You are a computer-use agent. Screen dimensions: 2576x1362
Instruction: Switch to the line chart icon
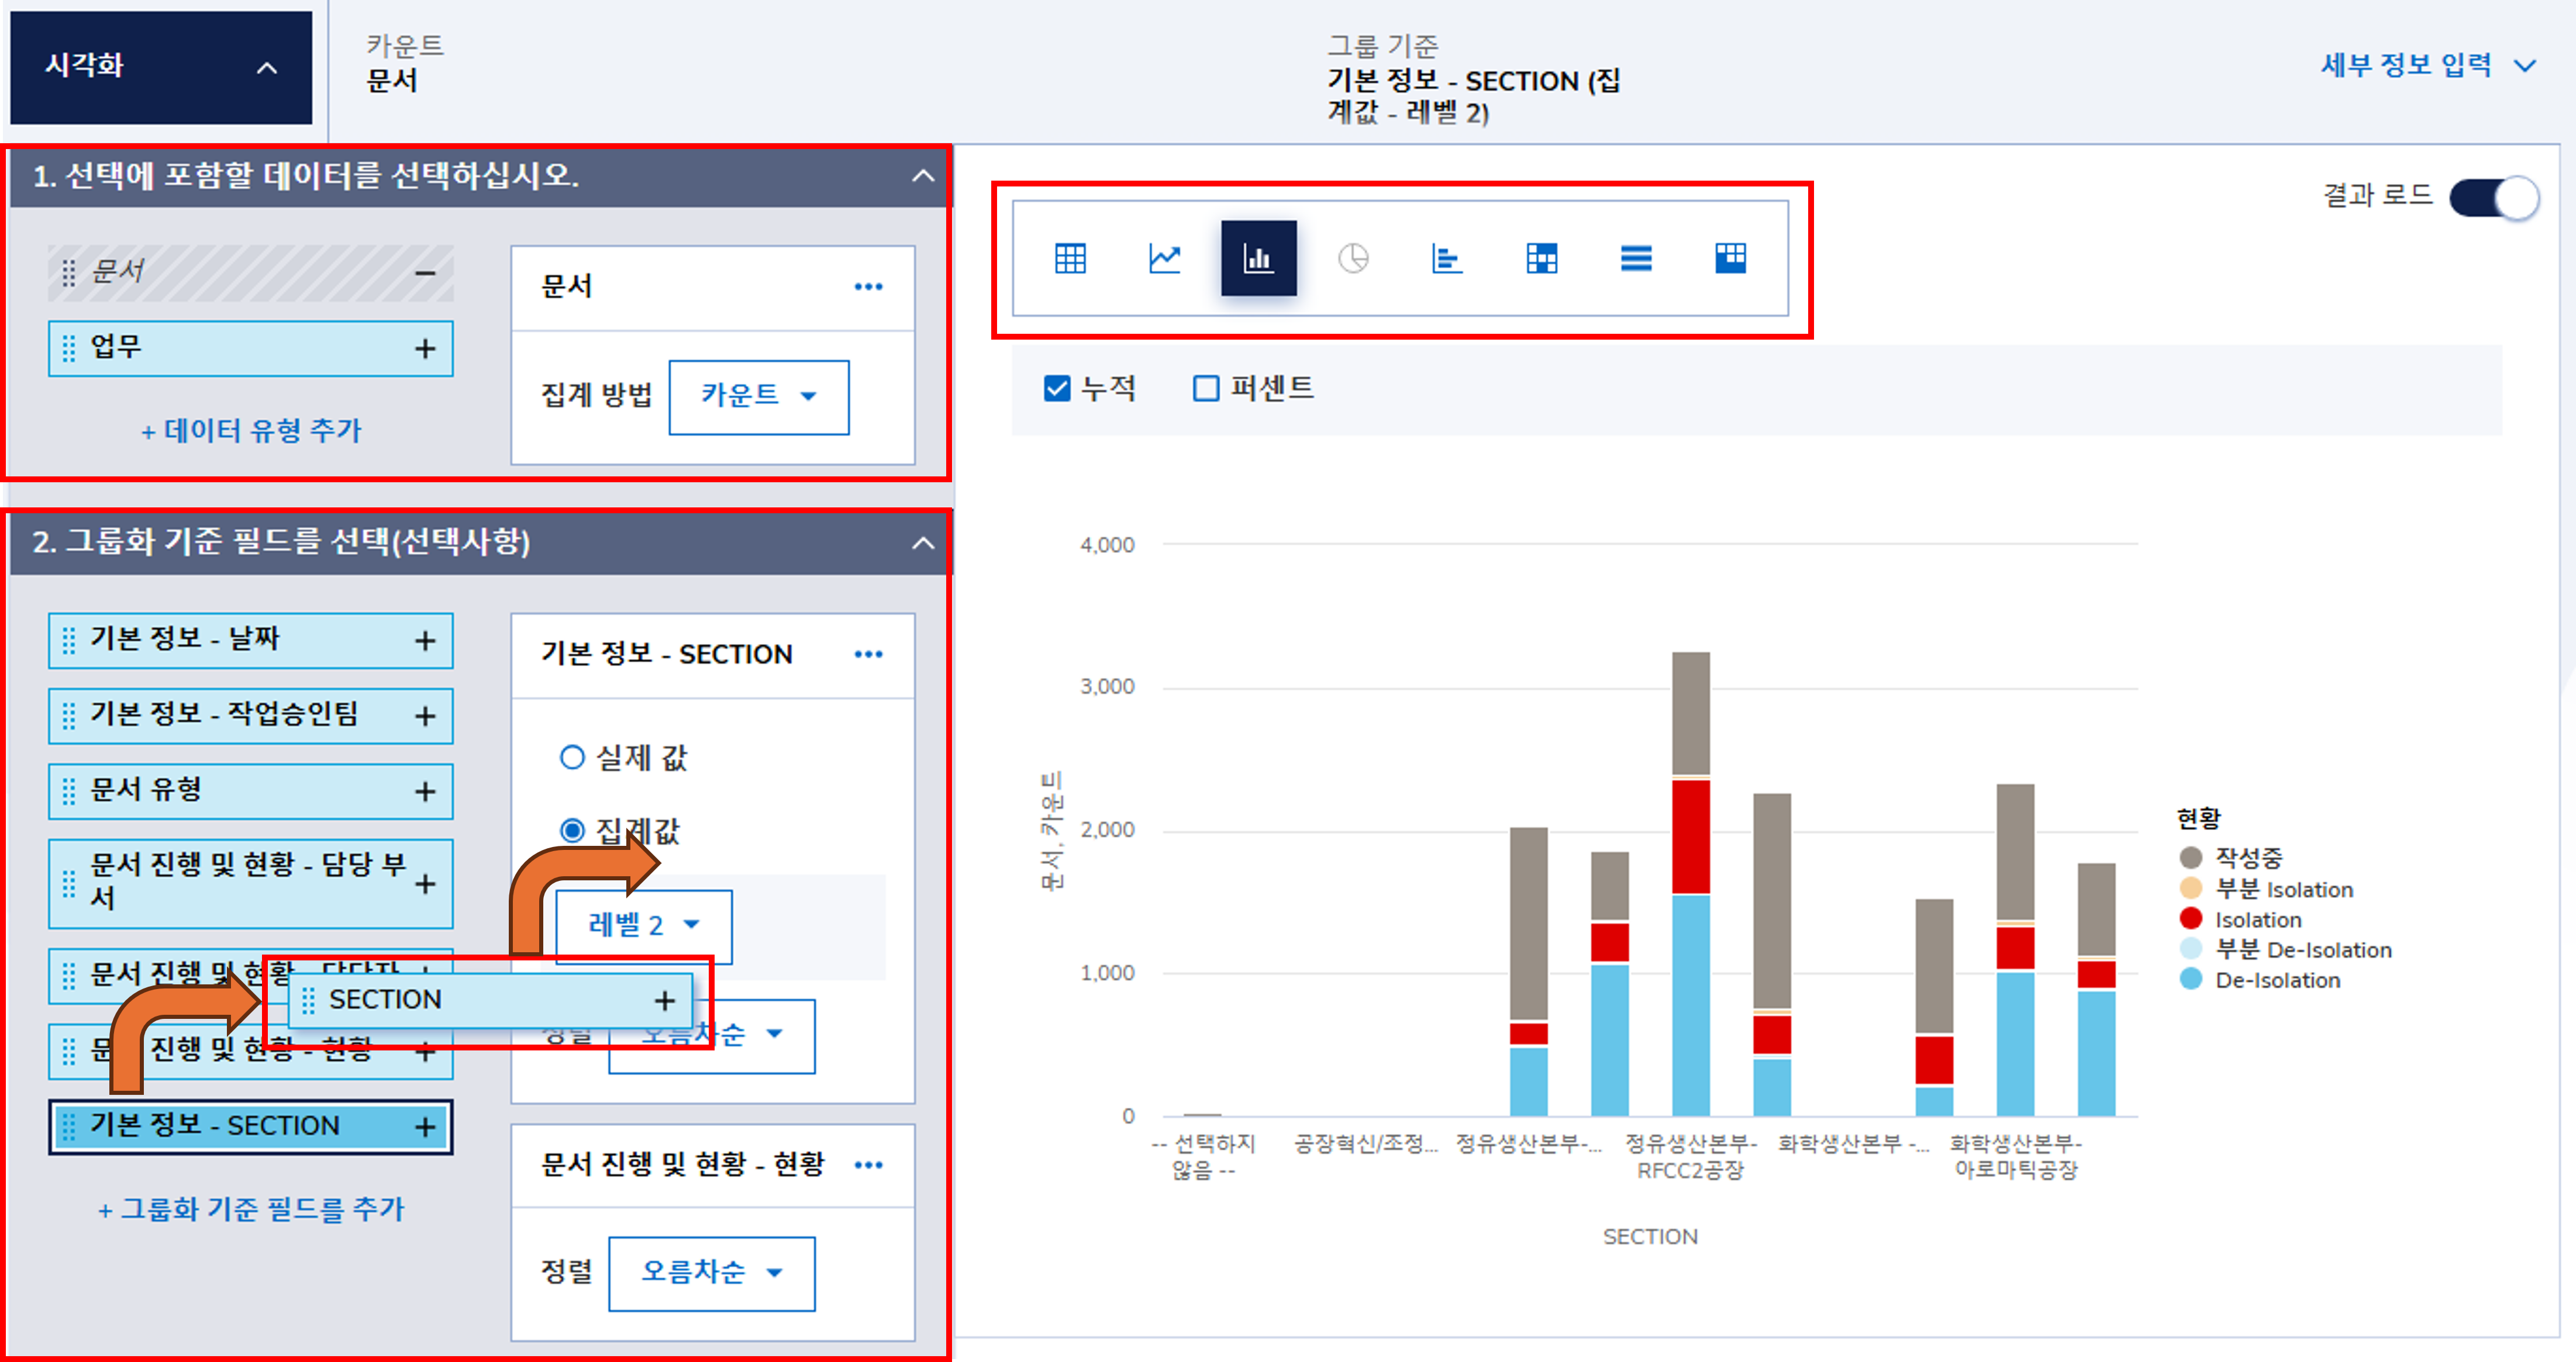click(1164, 259)
